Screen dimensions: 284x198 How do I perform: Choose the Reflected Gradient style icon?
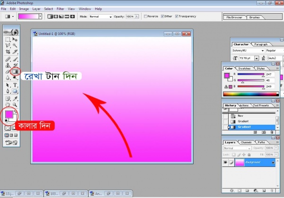(x=67, y=17)
